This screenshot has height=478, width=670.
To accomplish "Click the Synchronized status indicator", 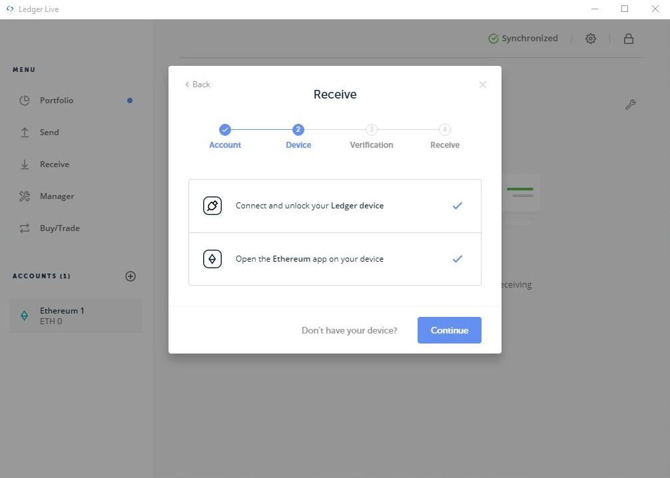I will pos(523,39).
